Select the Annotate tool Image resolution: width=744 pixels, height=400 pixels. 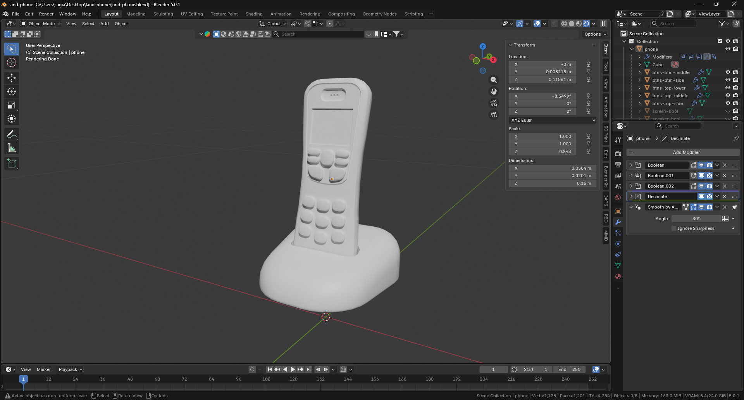pos(11,134)
